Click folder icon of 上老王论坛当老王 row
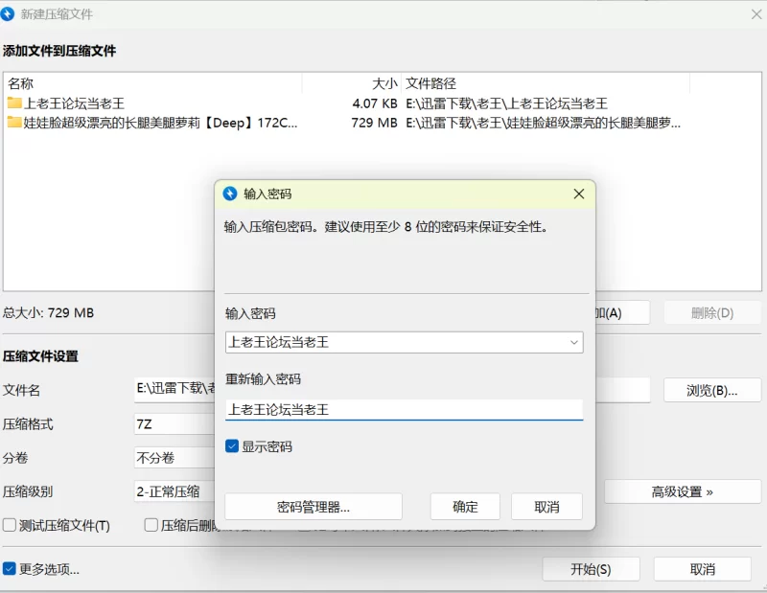 14,103
